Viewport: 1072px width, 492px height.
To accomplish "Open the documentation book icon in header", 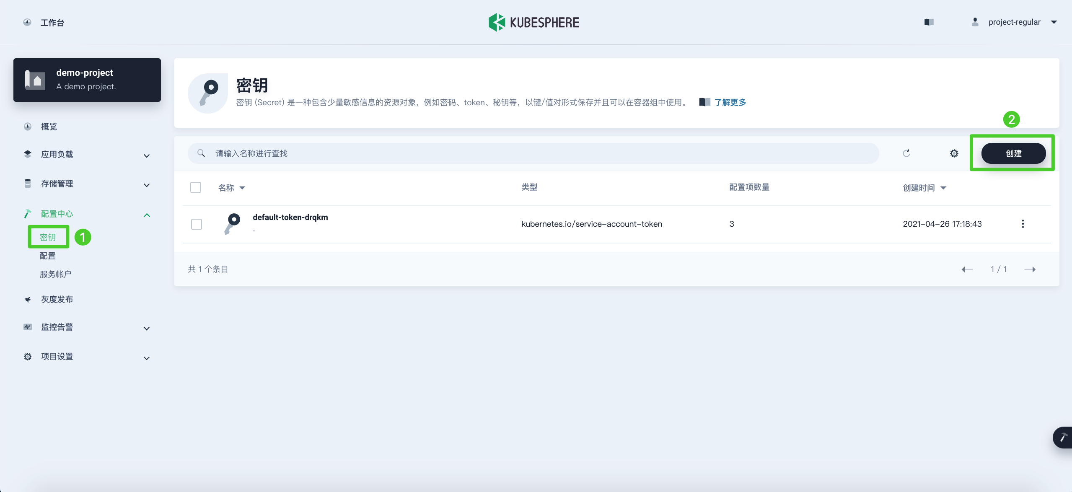I will coord(929,22).
